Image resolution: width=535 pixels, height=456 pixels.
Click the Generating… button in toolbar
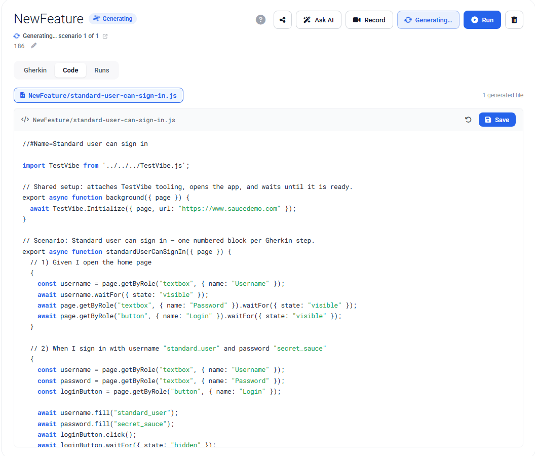pyautogui.click(x=428, y=20)
